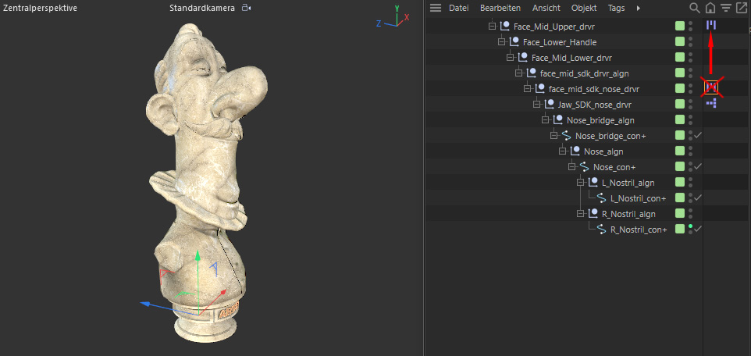Click the null icon of face_mid_sdk_nose_drvr
Screen dimensions: 751x356
(540, 89)
